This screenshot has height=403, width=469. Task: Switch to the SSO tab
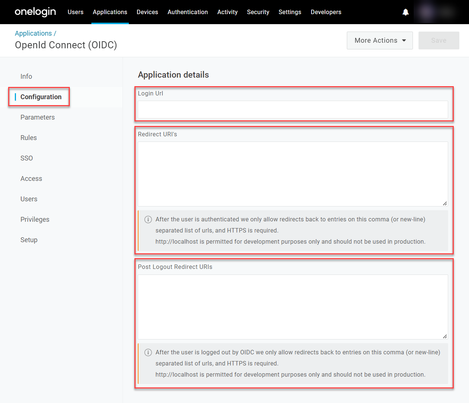point(26,158)
